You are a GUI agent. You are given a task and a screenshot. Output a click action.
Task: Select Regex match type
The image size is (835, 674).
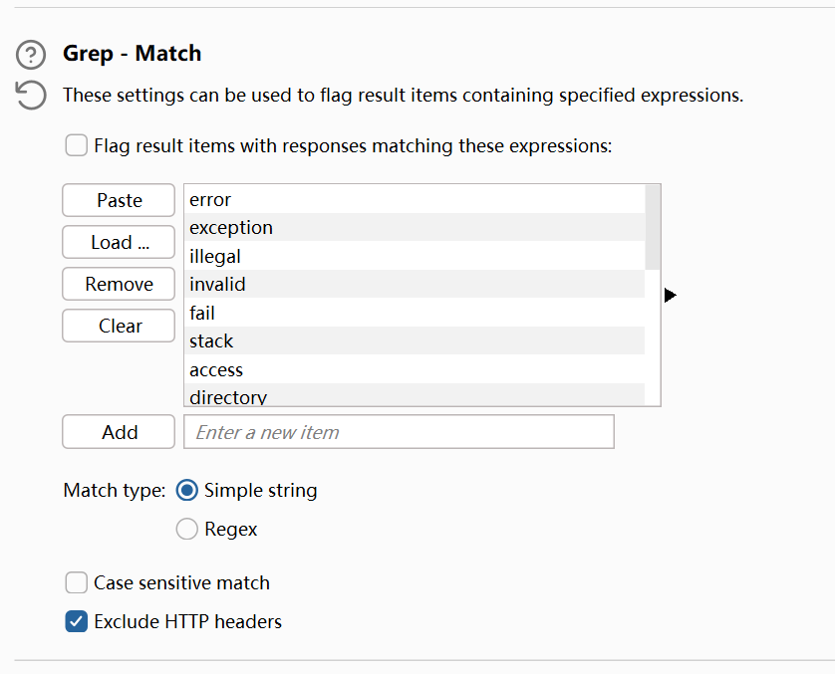coord(186,530)
